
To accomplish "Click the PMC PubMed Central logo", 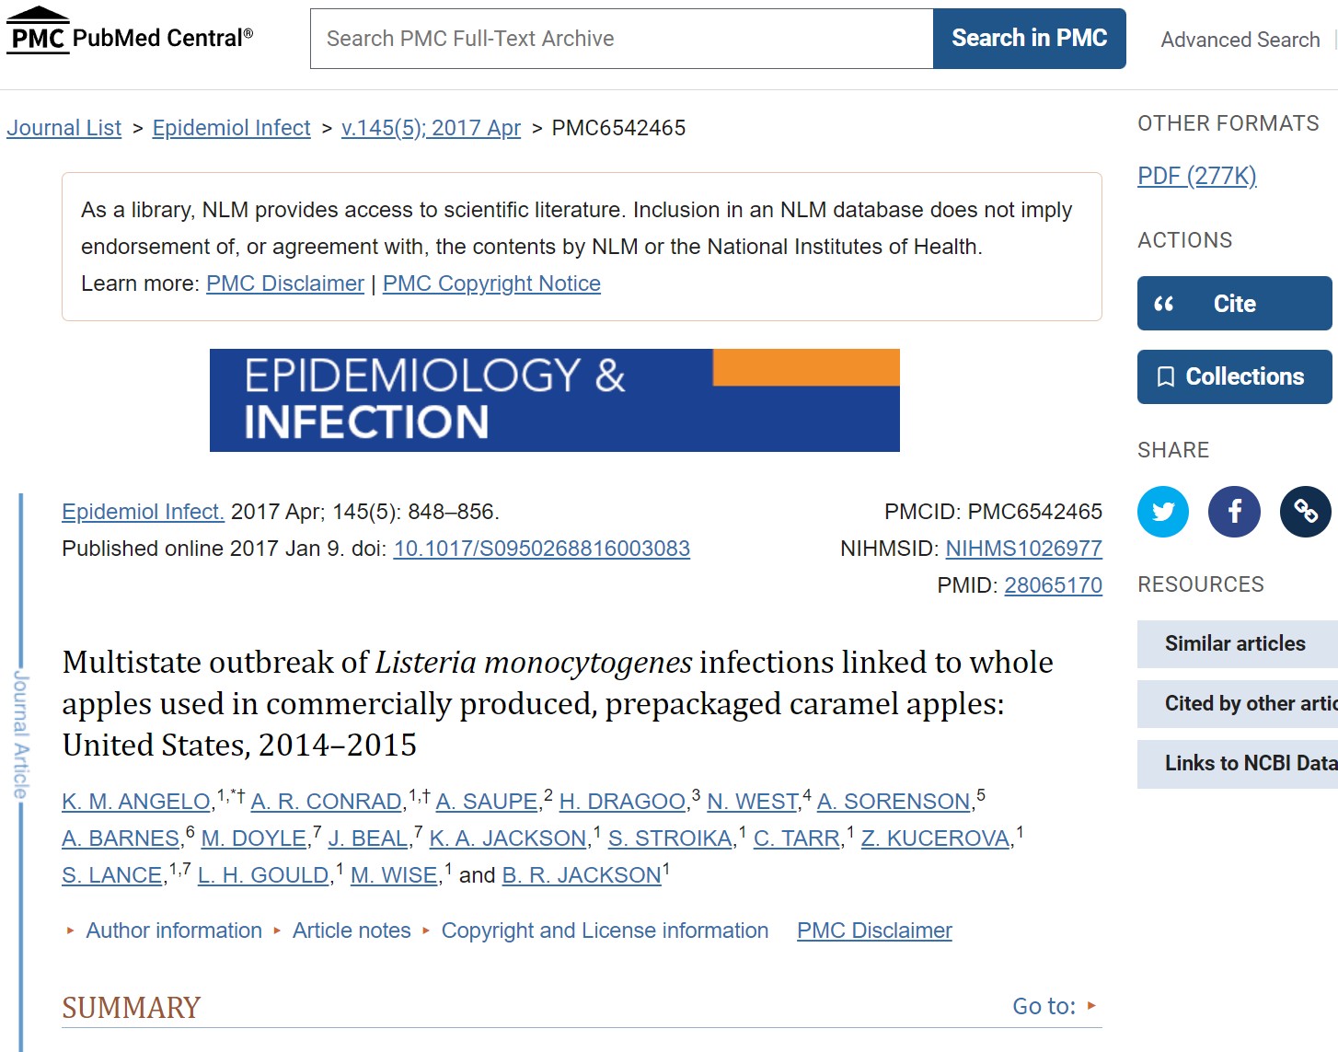I will 130,36.
